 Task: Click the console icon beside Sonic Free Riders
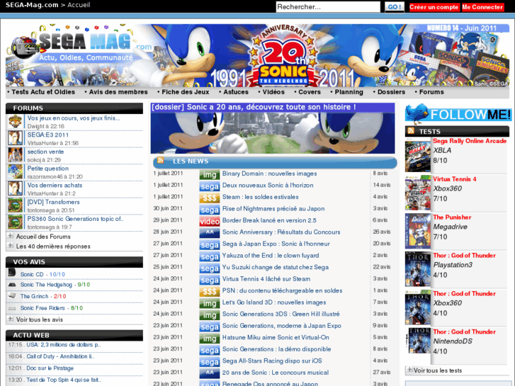click(12, 308)
